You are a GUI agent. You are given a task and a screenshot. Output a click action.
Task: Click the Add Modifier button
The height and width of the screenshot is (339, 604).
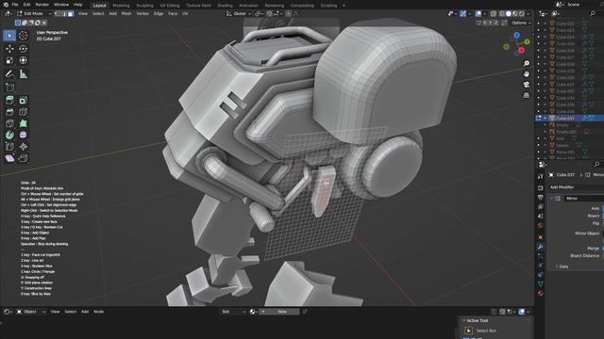coord(576,187)
